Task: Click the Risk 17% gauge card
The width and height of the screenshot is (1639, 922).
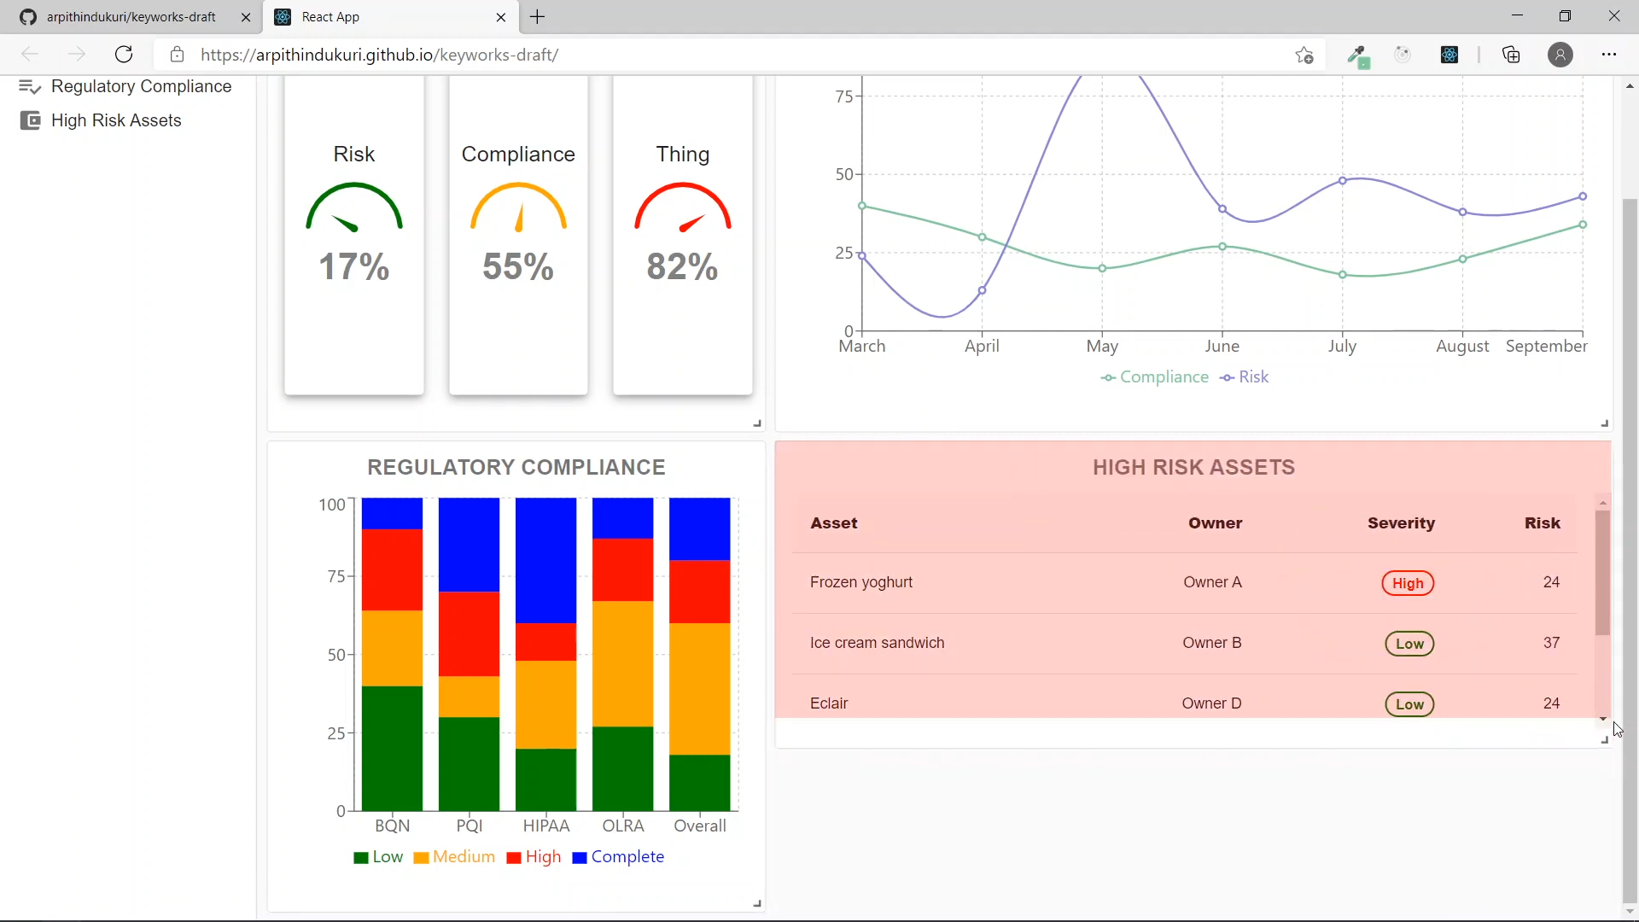Action: (x=354, y=235)
